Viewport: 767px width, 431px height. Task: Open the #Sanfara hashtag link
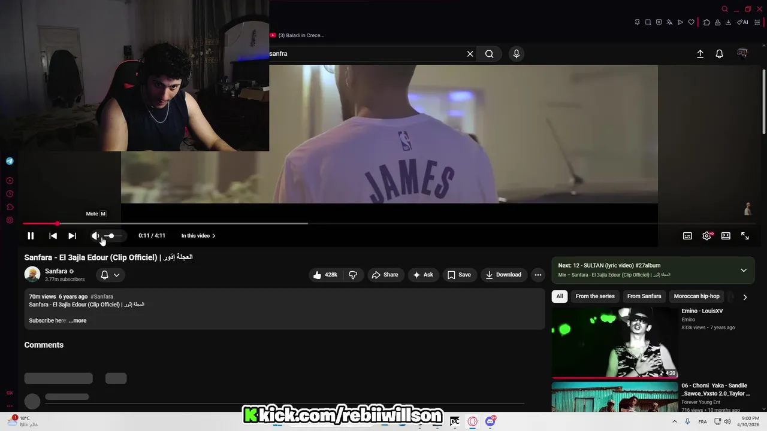[x=102, y=296]
